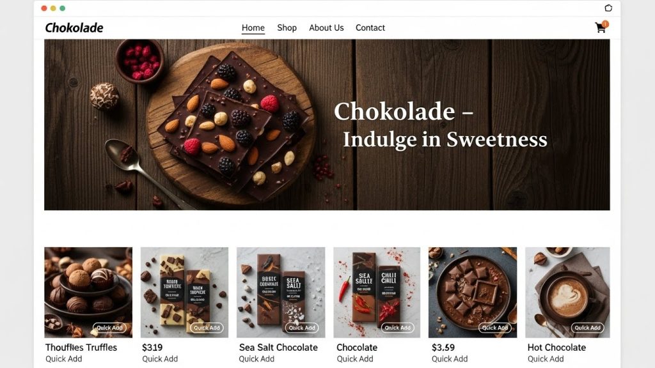
Task: Click Quick Add badge on chili chocolate image
Action: click(x=398, y=328)
